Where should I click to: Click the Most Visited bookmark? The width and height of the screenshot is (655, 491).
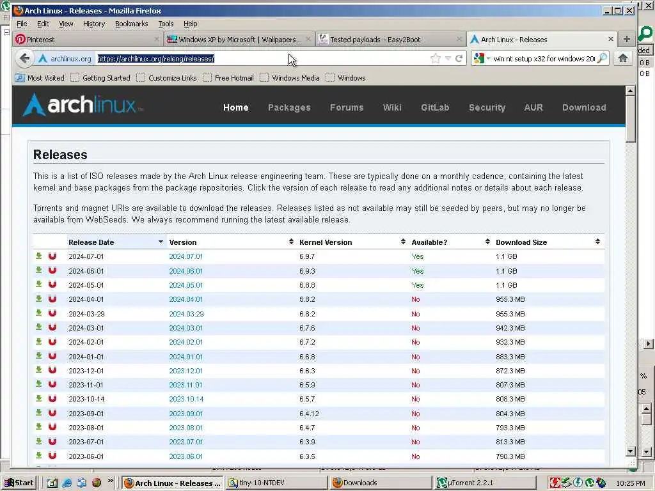40,77
